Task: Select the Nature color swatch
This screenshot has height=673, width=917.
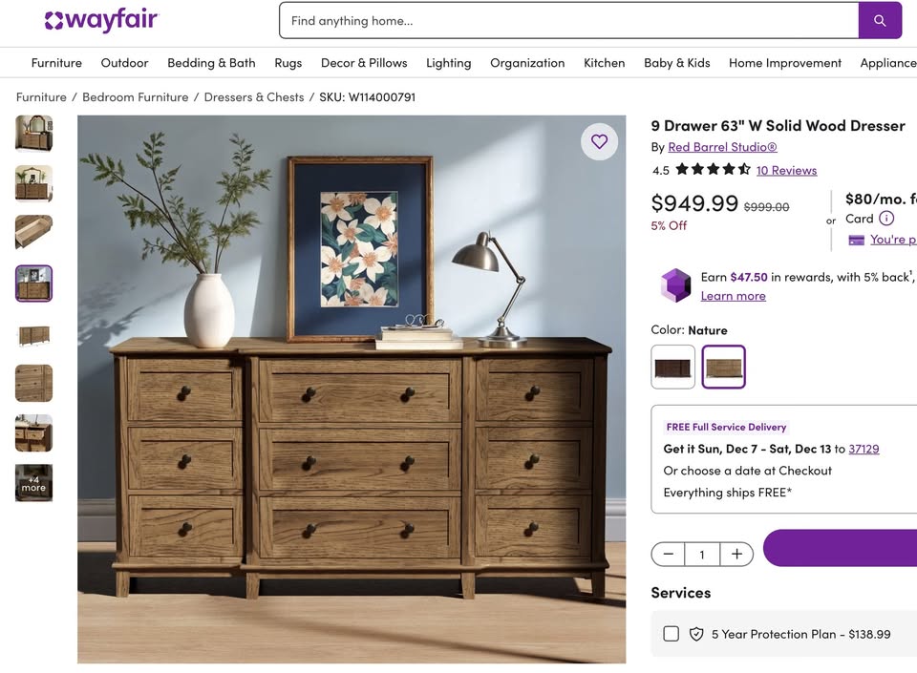Action: tap(723, 367)
